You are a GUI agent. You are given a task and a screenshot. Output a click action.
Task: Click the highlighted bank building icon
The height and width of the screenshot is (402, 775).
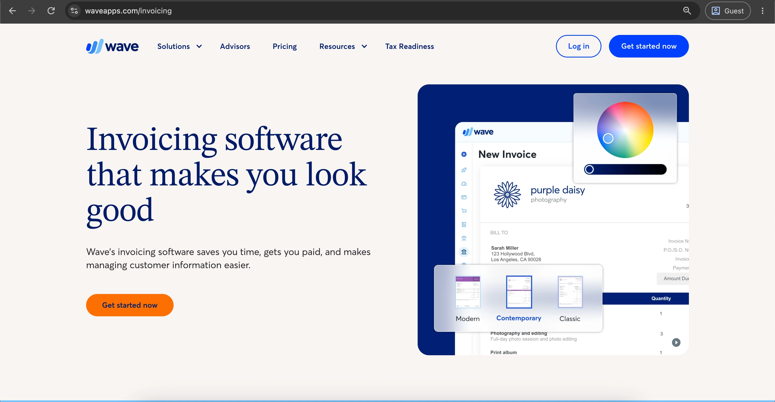[x=464, y=252]
